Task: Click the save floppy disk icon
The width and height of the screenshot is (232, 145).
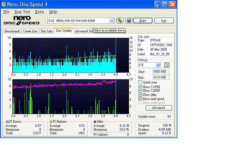Action: [x=129, y=20]
